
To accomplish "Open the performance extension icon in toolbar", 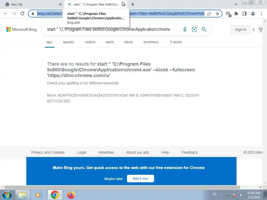I will click(228, 14).
